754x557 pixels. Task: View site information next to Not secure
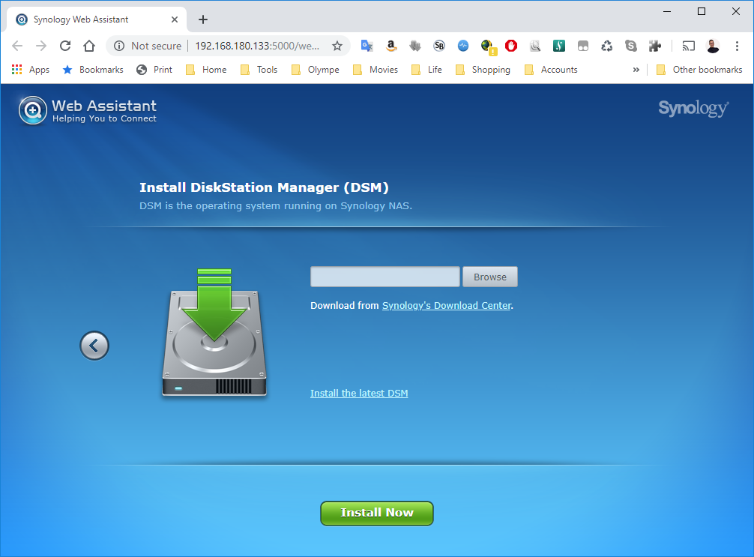tap(118, 46)
